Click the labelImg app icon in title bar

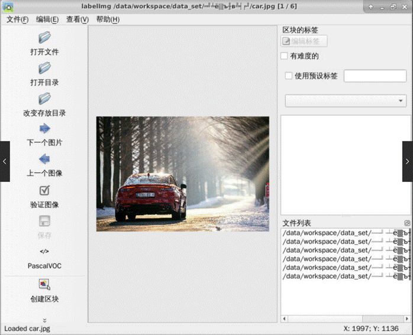8,7
